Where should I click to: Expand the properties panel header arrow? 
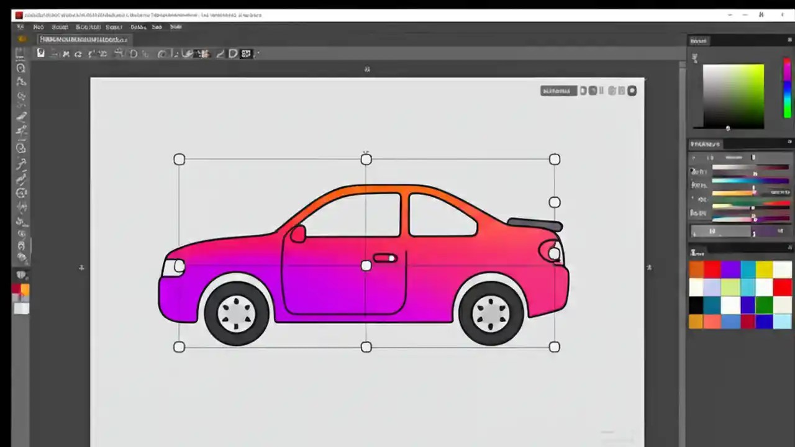pyautogui.click(x=693, y=157)
